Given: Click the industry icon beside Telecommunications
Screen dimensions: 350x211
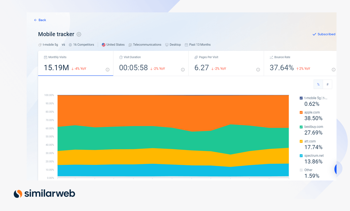Looking at the screenshot, I should 130,45.
